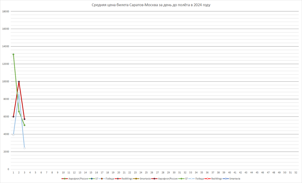Click the 6000 vertical axis label

(6, 117)
